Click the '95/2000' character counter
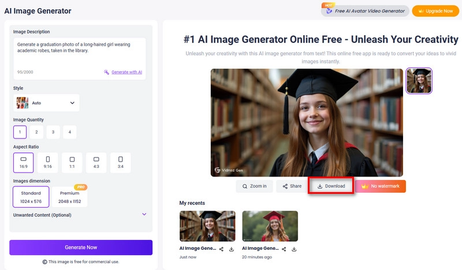Screen dimensions: 462x270 pos(25,72)
